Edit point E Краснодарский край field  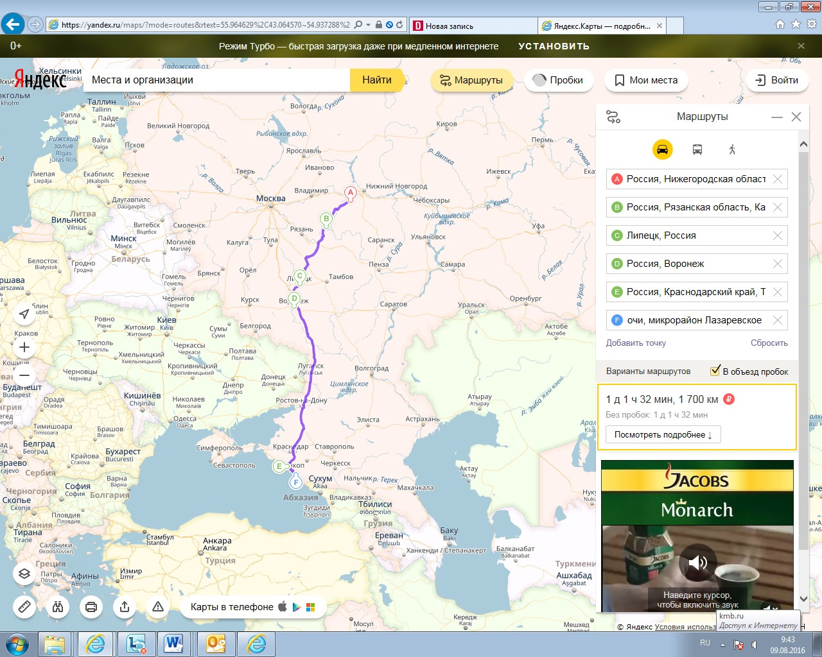pos(696,292)
